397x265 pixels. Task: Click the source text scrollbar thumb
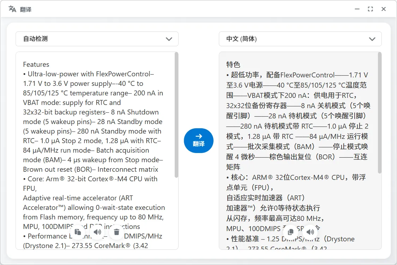[x=176, y=114]
